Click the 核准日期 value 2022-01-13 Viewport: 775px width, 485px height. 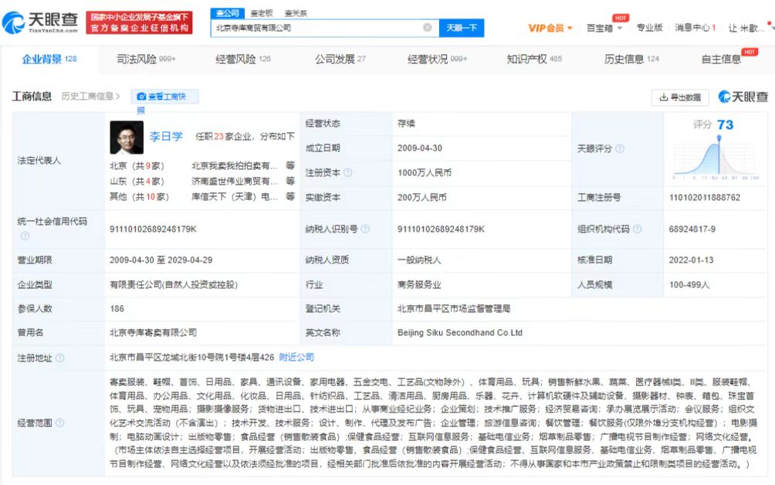691,259
